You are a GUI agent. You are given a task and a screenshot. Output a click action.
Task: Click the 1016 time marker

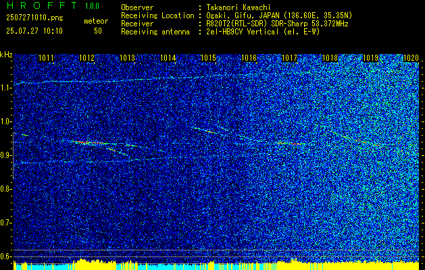pyautogui.click(x=249, y=57)
